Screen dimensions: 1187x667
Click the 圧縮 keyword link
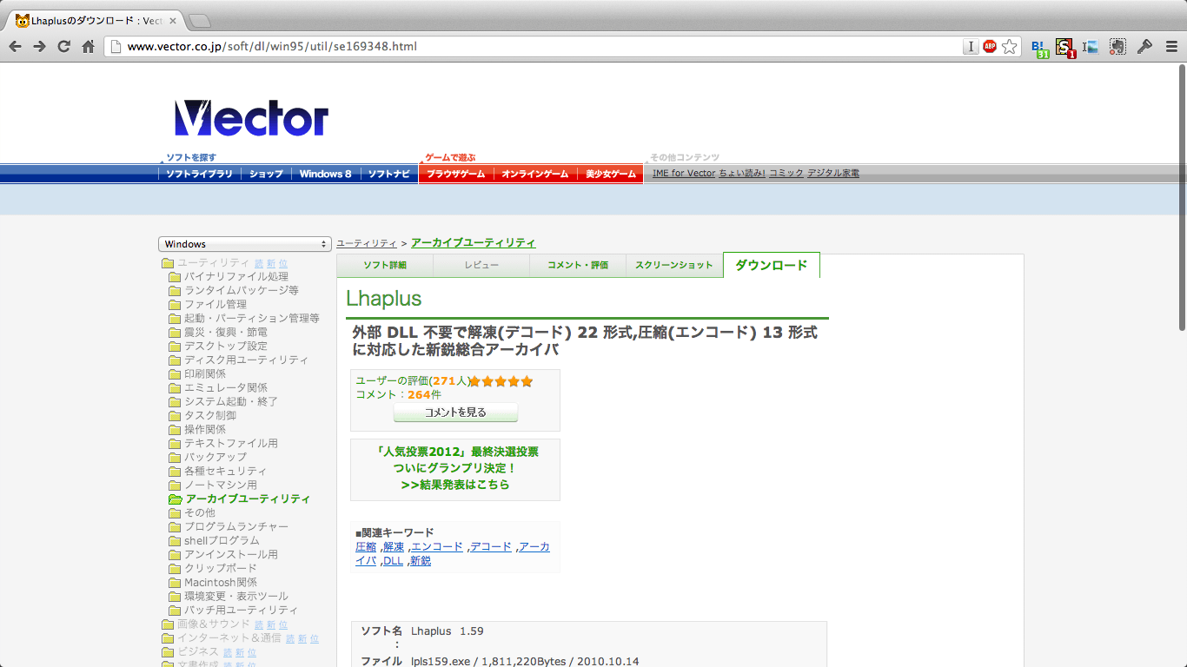tap(366, 547)
